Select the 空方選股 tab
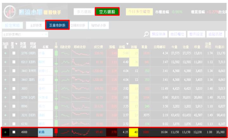Viewport: 228px width, 139px height. [107, 12]
